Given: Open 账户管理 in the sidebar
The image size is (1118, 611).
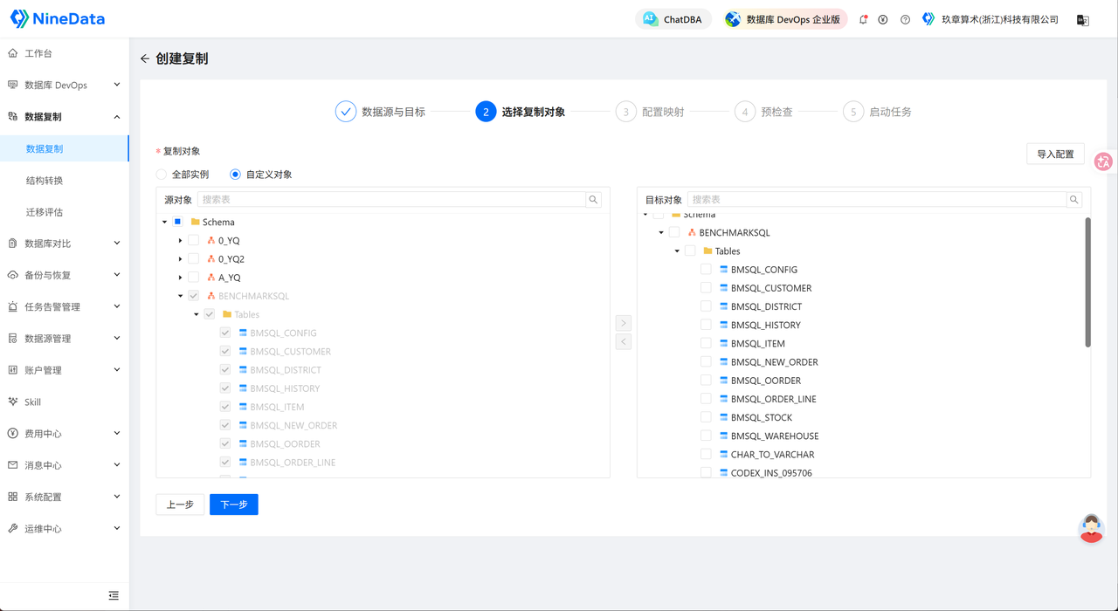Looking at the screenshot, I should (65, 370).
